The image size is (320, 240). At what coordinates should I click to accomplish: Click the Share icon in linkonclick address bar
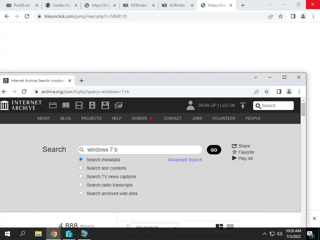click(271, 16)
